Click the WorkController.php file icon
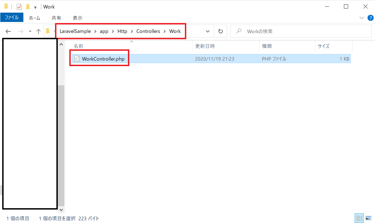 point(77,59)
